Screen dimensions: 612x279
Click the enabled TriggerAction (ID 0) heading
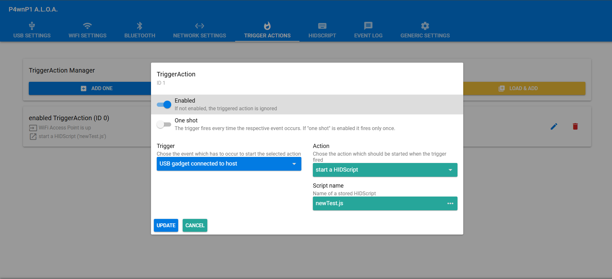[69, 118]
